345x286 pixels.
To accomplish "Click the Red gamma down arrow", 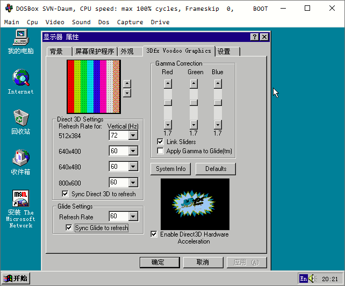I will pos(168,125).
